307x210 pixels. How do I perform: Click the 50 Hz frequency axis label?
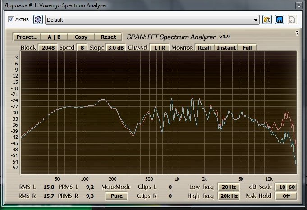(x=57, y=179)
